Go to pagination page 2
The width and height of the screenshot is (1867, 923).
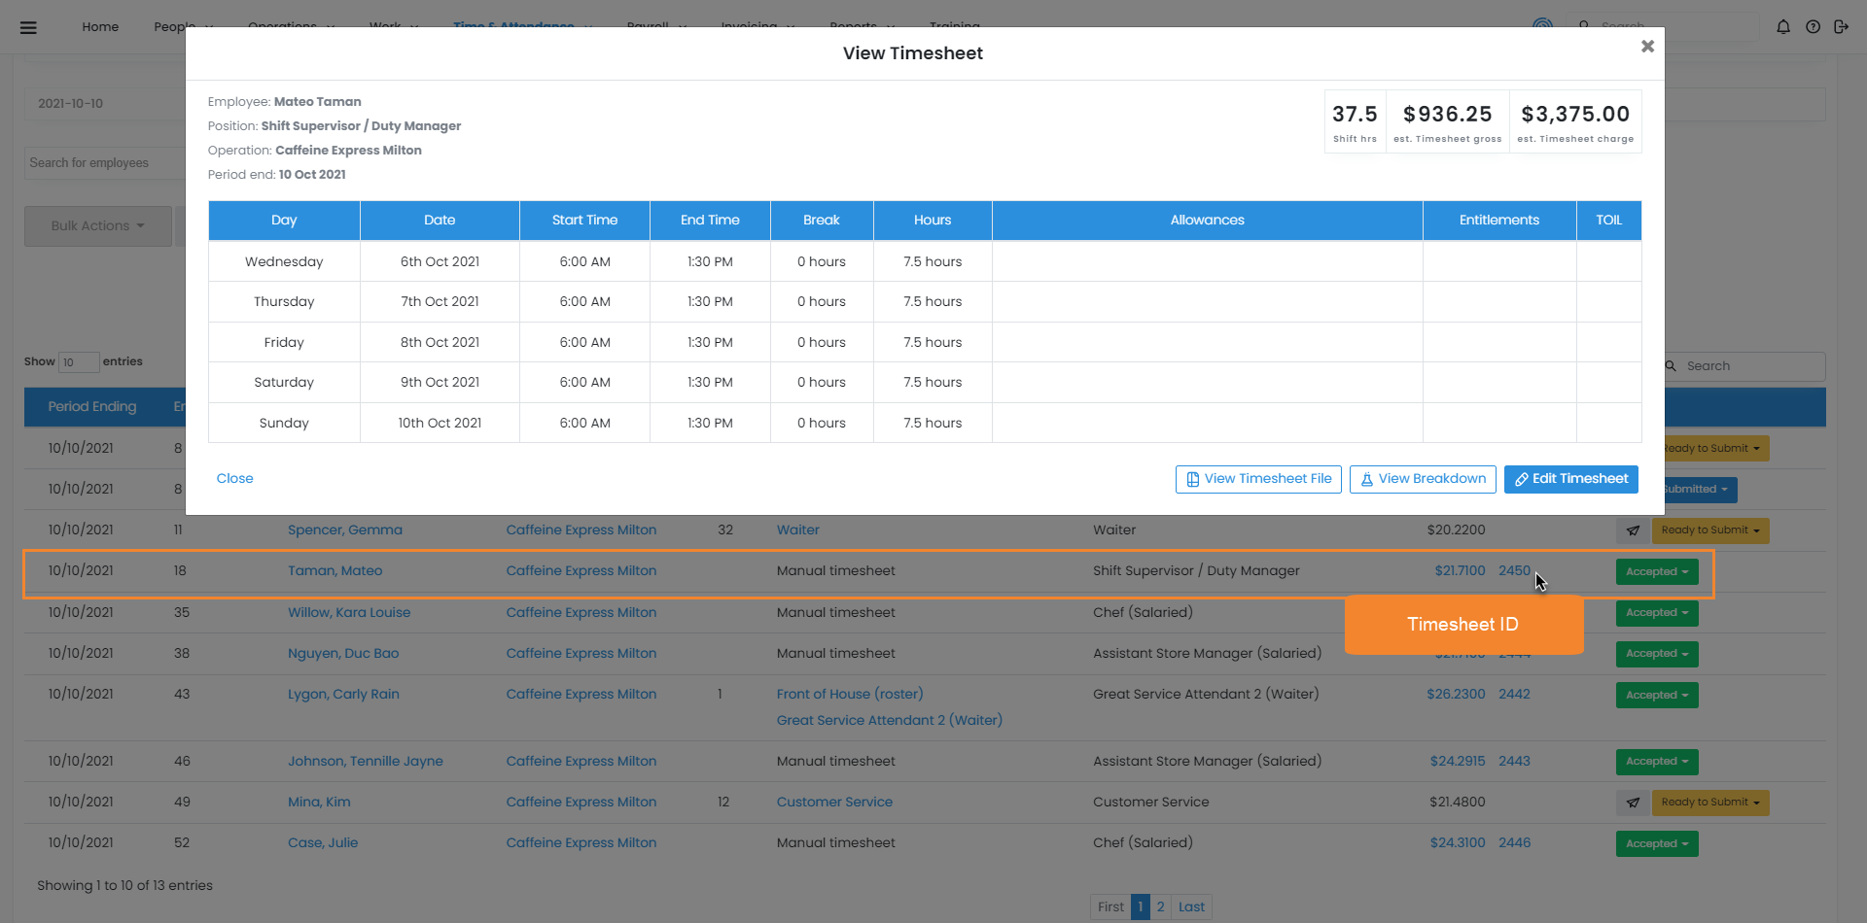pyautogui.click(x=1160, y=906)
